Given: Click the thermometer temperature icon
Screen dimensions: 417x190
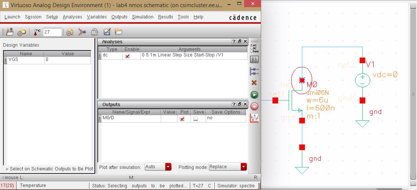Looking at the screenshot, I should click(x=37, y=32).
